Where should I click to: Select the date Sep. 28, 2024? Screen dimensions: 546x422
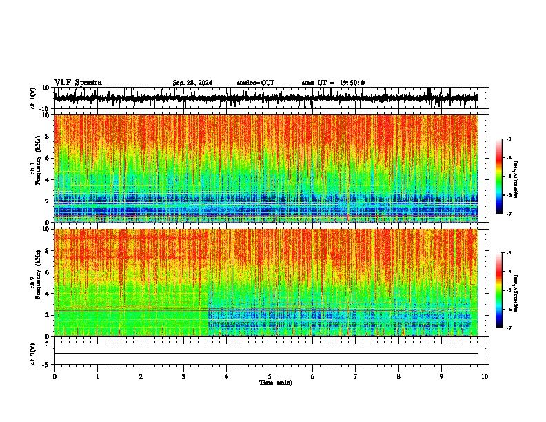192,83
